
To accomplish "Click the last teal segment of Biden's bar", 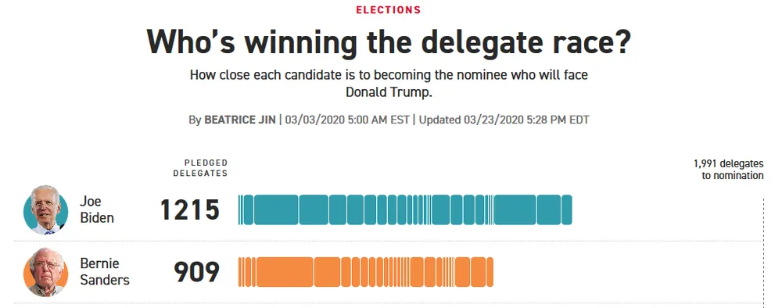I will coord(567,210).
